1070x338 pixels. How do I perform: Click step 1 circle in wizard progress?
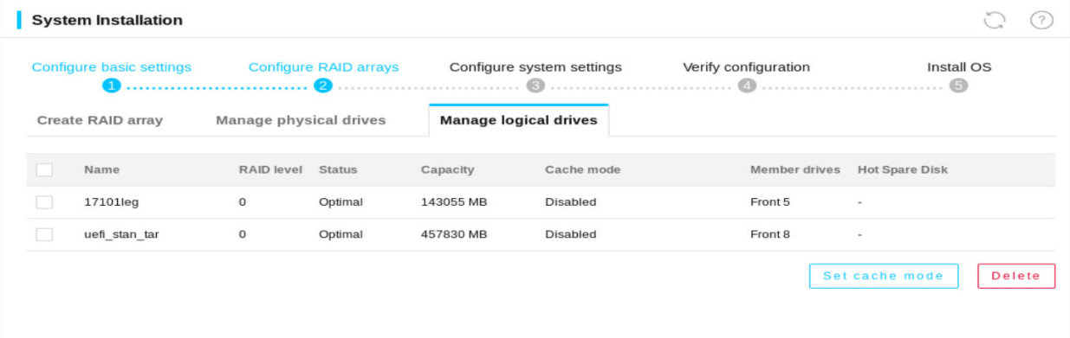click(x=112, y=86)
